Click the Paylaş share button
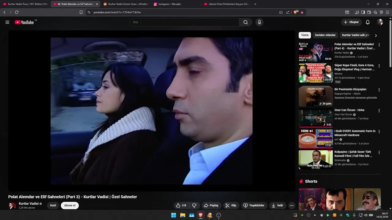 click(211, 205)
